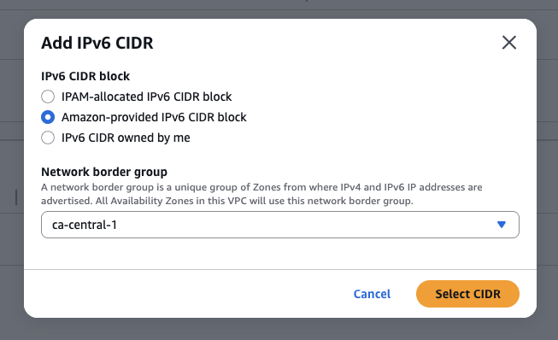The height and width of the screenshot is (340, 558).
Task: Cancel adding the IPv6 CIDR
Action: [372, 294]
